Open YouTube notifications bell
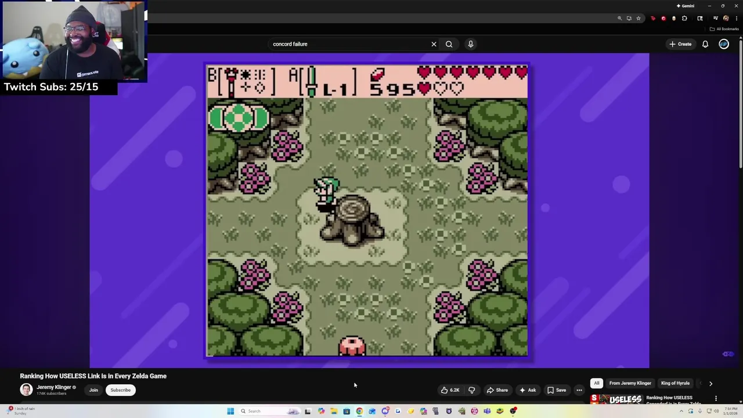The height and width of the screenshot is (418, 743). click(705, 44)
